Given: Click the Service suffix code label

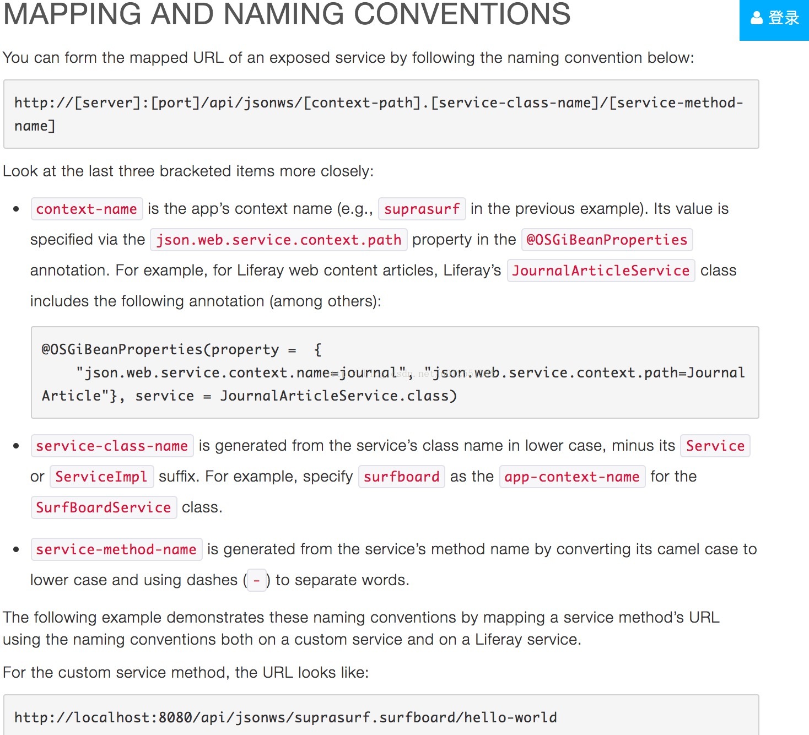Looking at the screenshot, I should coord(715,446).
